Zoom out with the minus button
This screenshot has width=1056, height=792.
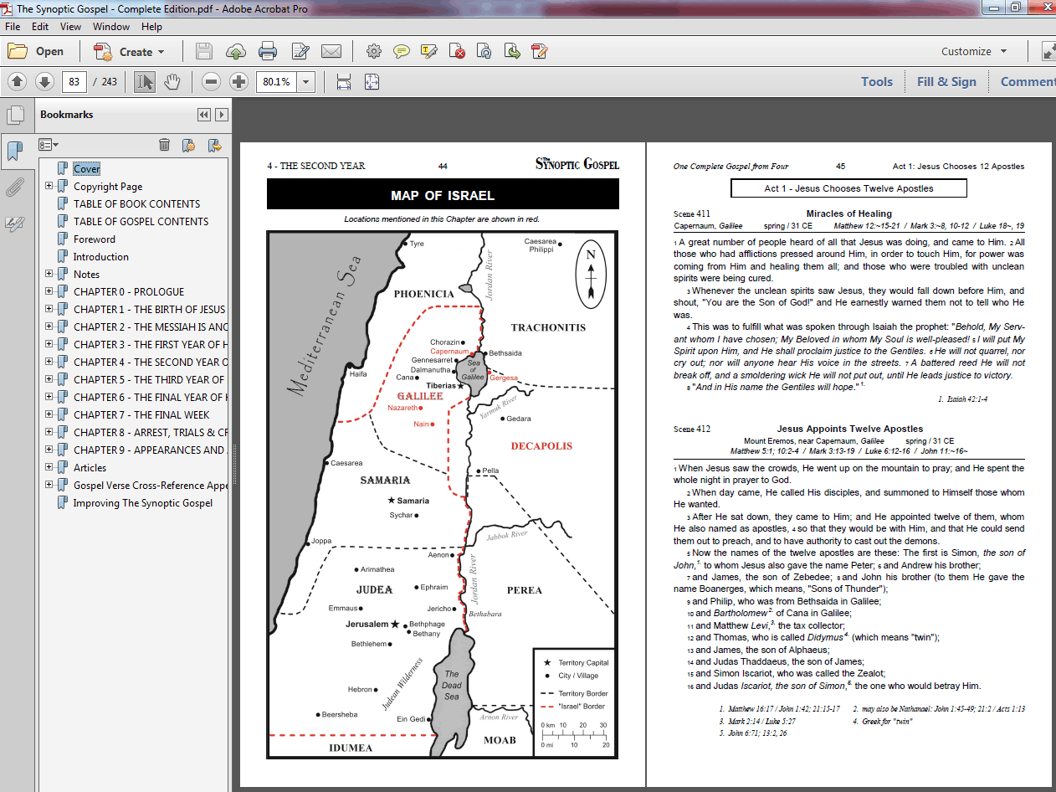212,81
